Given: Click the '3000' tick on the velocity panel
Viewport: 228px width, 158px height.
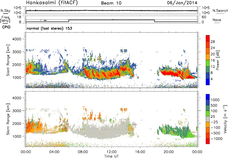Looking at the screenshot, I should [x=17, y=111].
